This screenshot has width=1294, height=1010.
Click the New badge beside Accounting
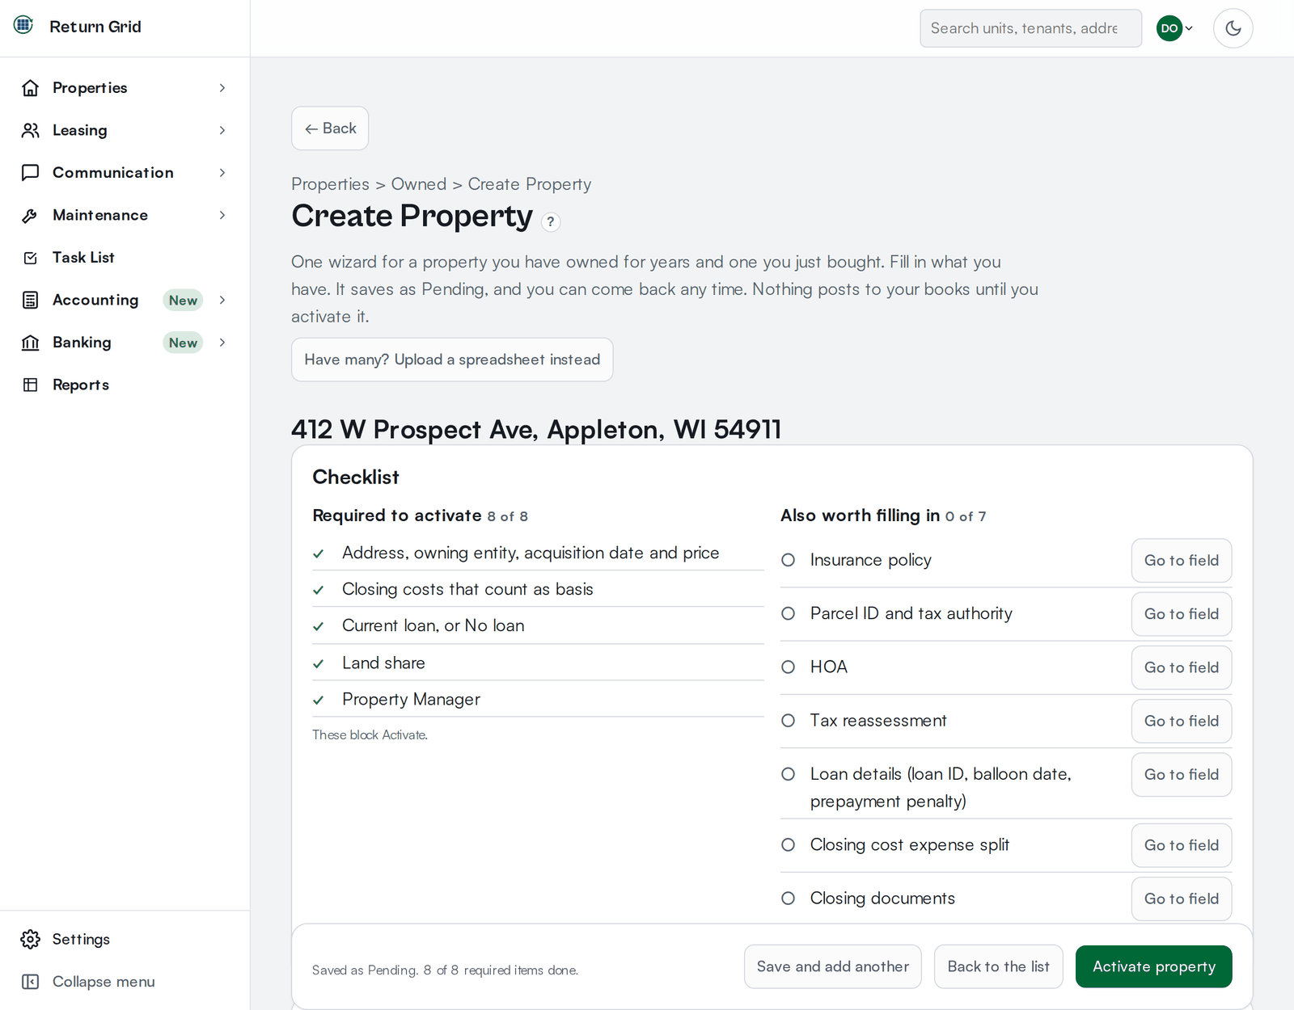click(184, 301)
